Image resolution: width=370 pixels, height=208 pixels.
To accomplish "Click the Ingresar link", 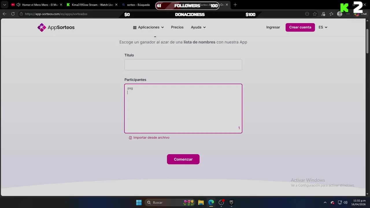I will click(273, 27).
